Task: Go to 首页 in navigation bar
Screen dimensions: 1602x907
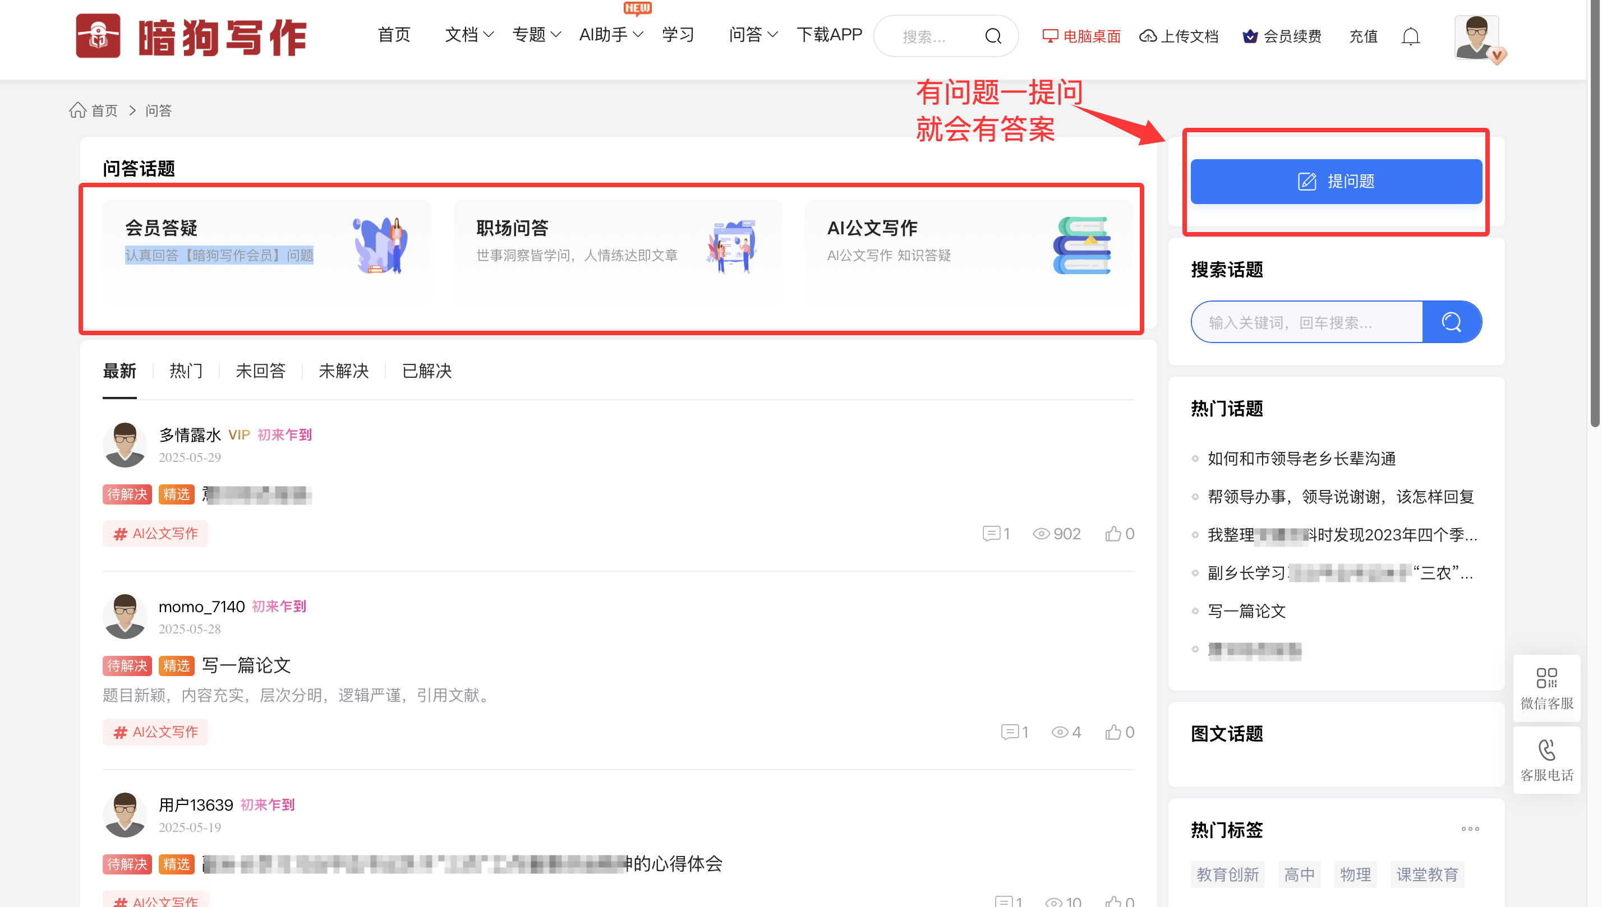Action: [394, 34]
